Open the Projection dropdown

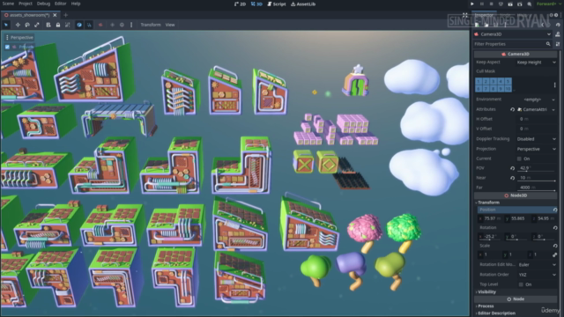coord(537,149)
